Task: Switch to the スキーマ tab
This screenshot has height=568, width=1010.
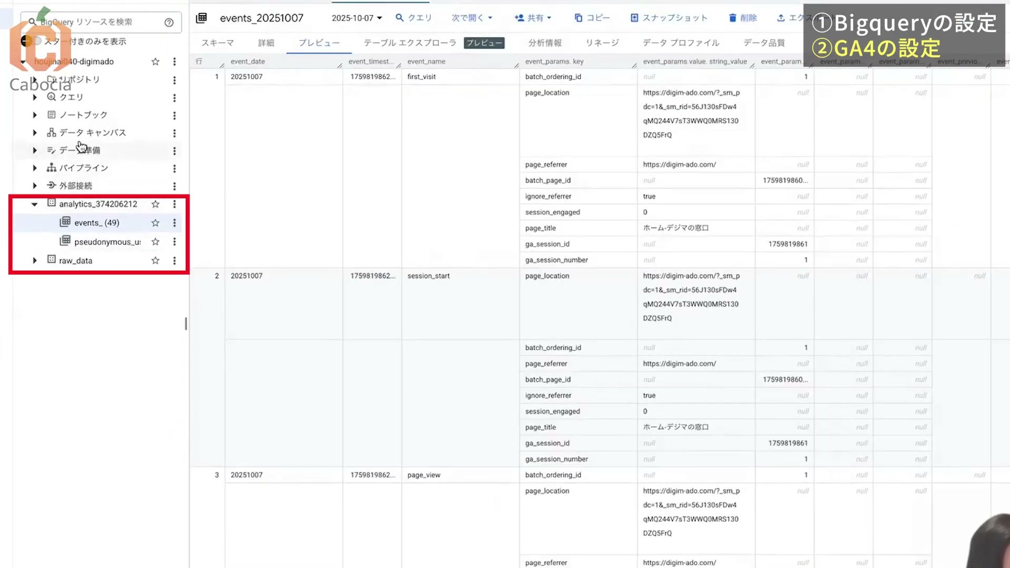Action: 217,43
